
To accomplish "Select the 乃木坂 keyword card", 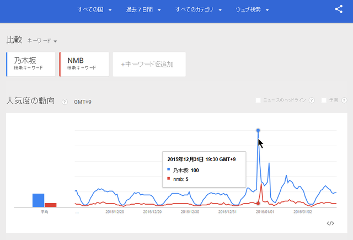I will click(31, 64).
